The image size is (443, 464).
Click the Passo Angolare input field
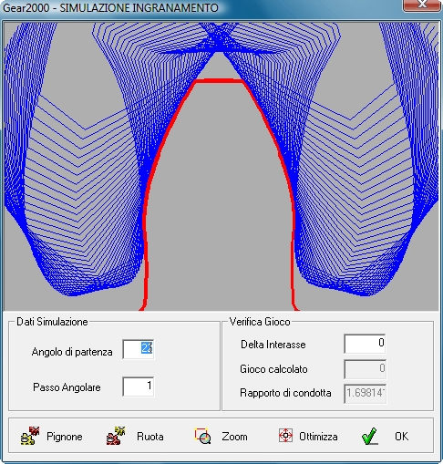(x=139, y=387)
